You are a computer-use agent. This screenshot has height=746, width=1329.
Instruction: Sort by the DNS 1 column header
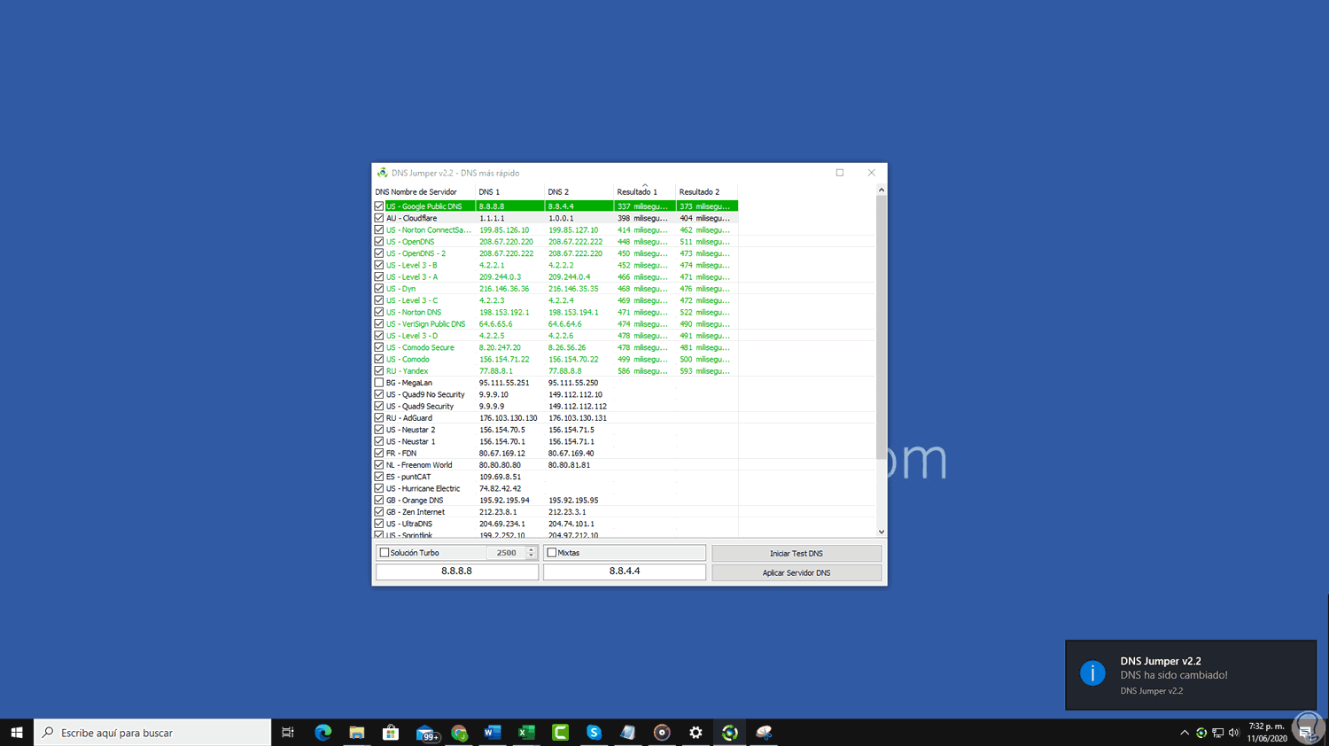509,191
